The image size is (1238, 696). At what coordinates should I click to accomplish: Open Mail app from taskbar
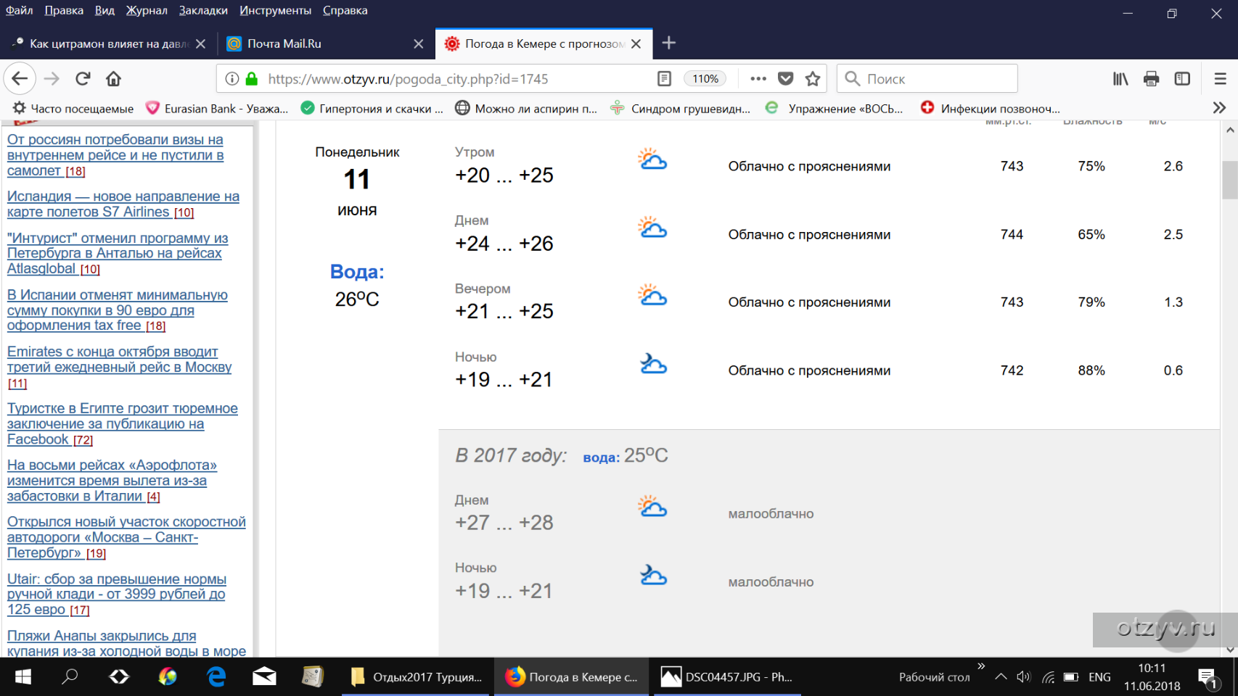(x=264, y=676)
